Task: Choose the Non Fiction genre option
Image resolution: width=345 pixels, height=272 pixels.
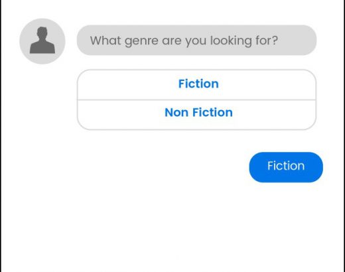Action: (196, 115)
